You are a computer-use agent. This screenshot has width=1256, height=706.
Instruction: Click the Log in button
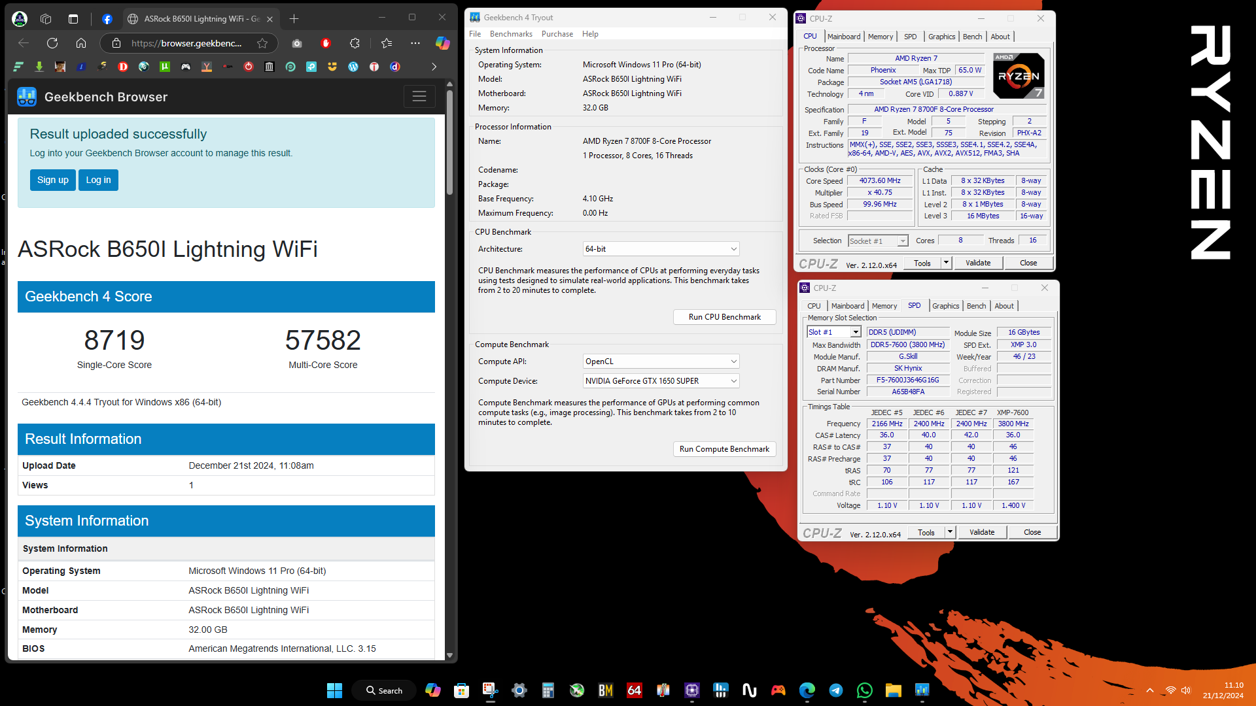tap(98, 180)
